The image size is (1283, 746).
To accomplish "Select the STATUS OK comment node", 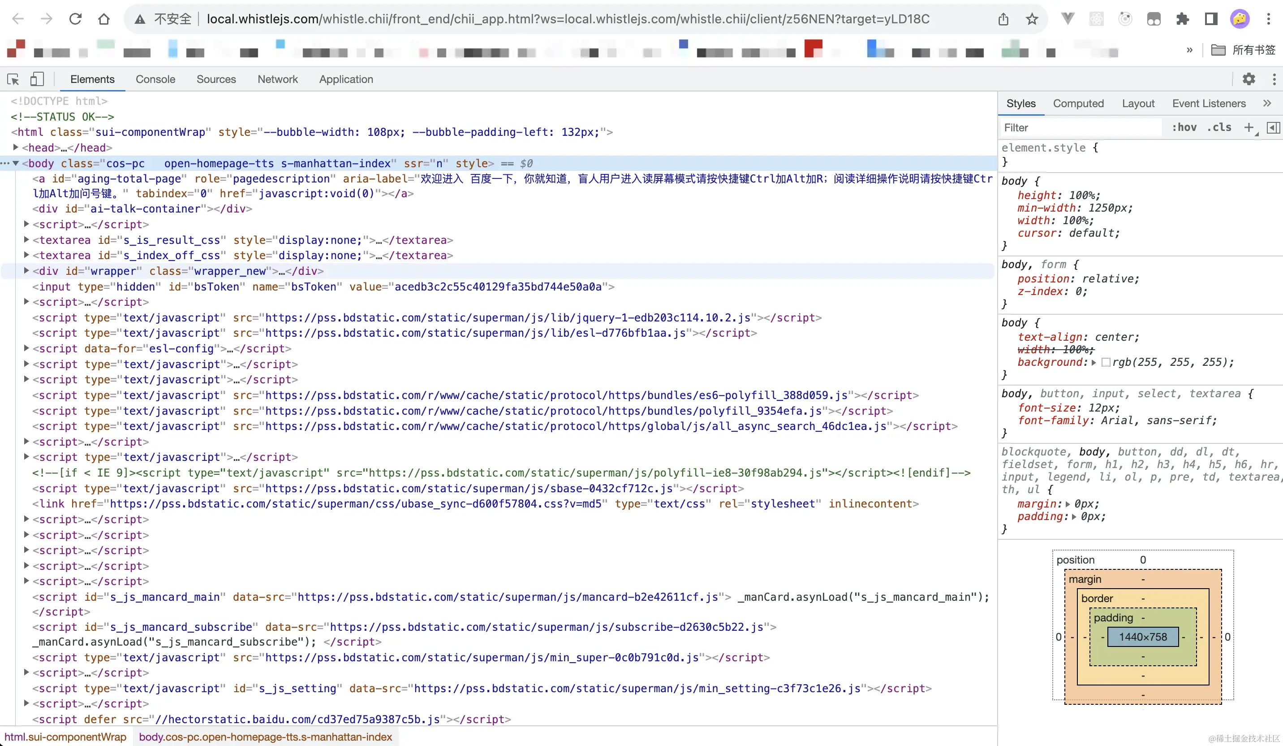I will (x=62, y=117).
